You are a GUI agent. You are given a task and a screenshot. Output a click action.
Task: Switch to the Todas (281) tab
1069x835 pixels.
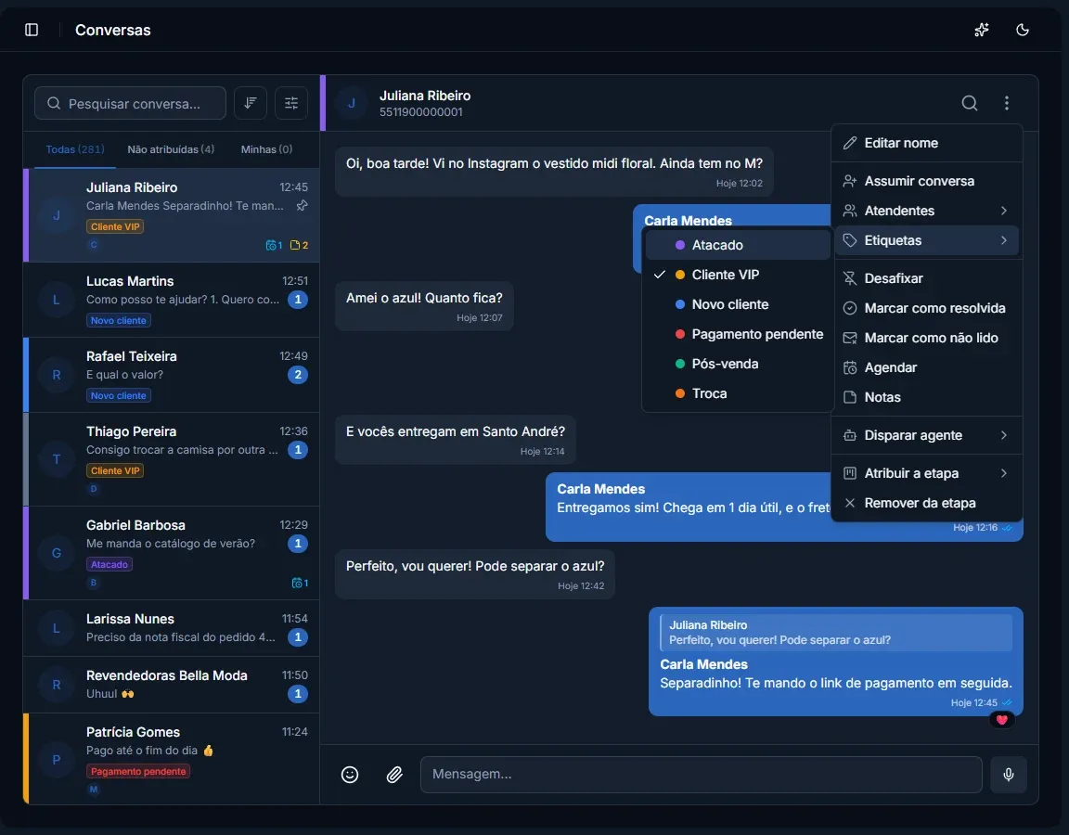coord(75,149)
